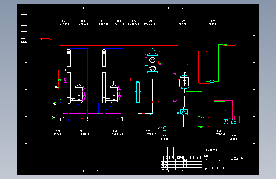
Task: Select the E02 equipment label
Action: 102,22
